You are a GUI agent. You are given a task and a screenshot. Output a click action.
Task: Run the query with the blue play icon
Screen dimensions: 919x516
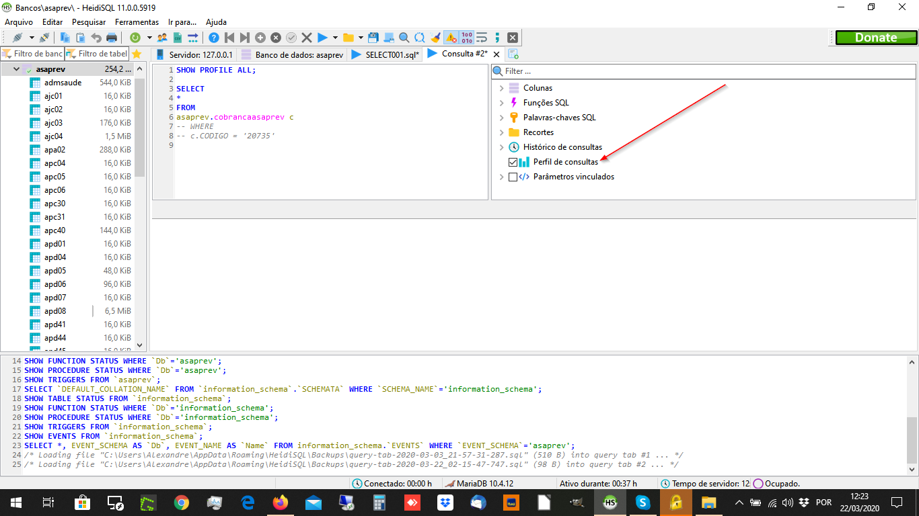[x=322, y=38]
